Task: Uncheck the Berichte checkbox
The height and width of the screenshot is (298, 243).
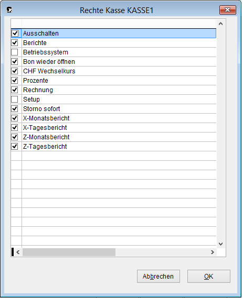Action: (15, 43)
